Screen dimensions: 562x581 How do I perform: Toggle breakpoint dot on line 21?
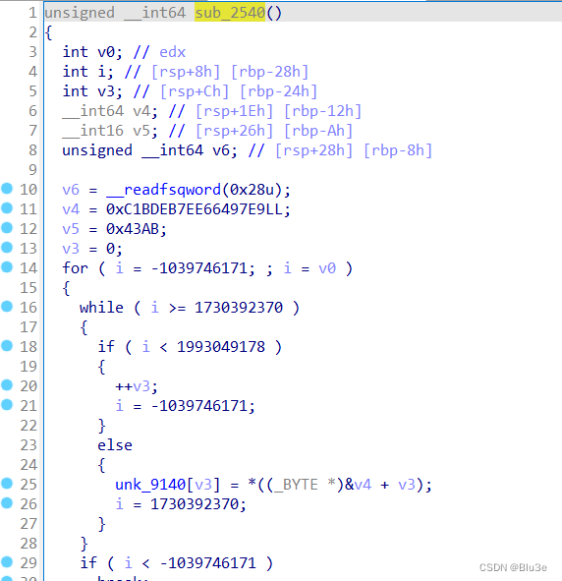pyautogui.click(x=7, y=405)
